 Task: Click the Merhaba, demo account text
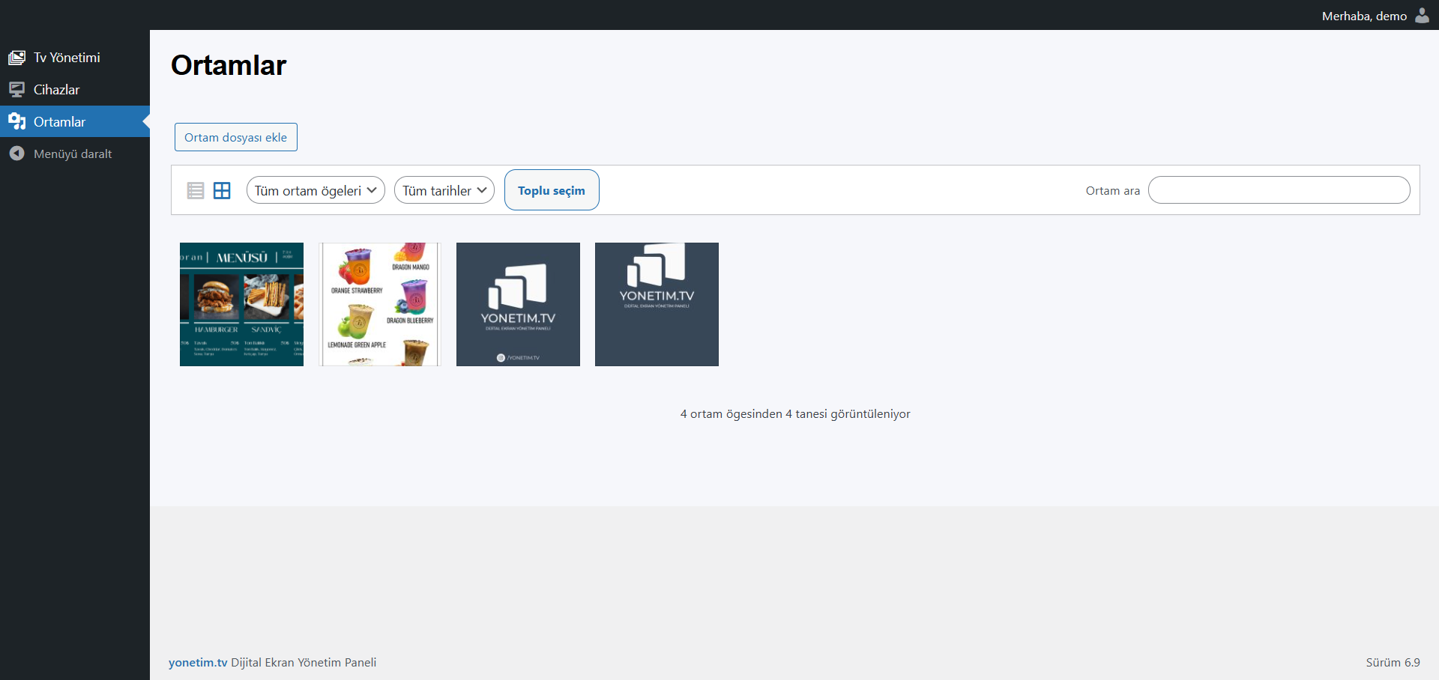(1363, 16)
